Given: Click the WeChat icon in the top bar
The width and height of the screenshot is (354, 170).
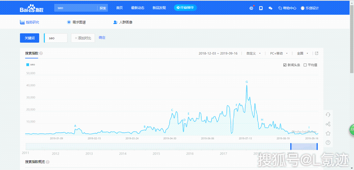Looking at the screenshot, I should 270,8.
